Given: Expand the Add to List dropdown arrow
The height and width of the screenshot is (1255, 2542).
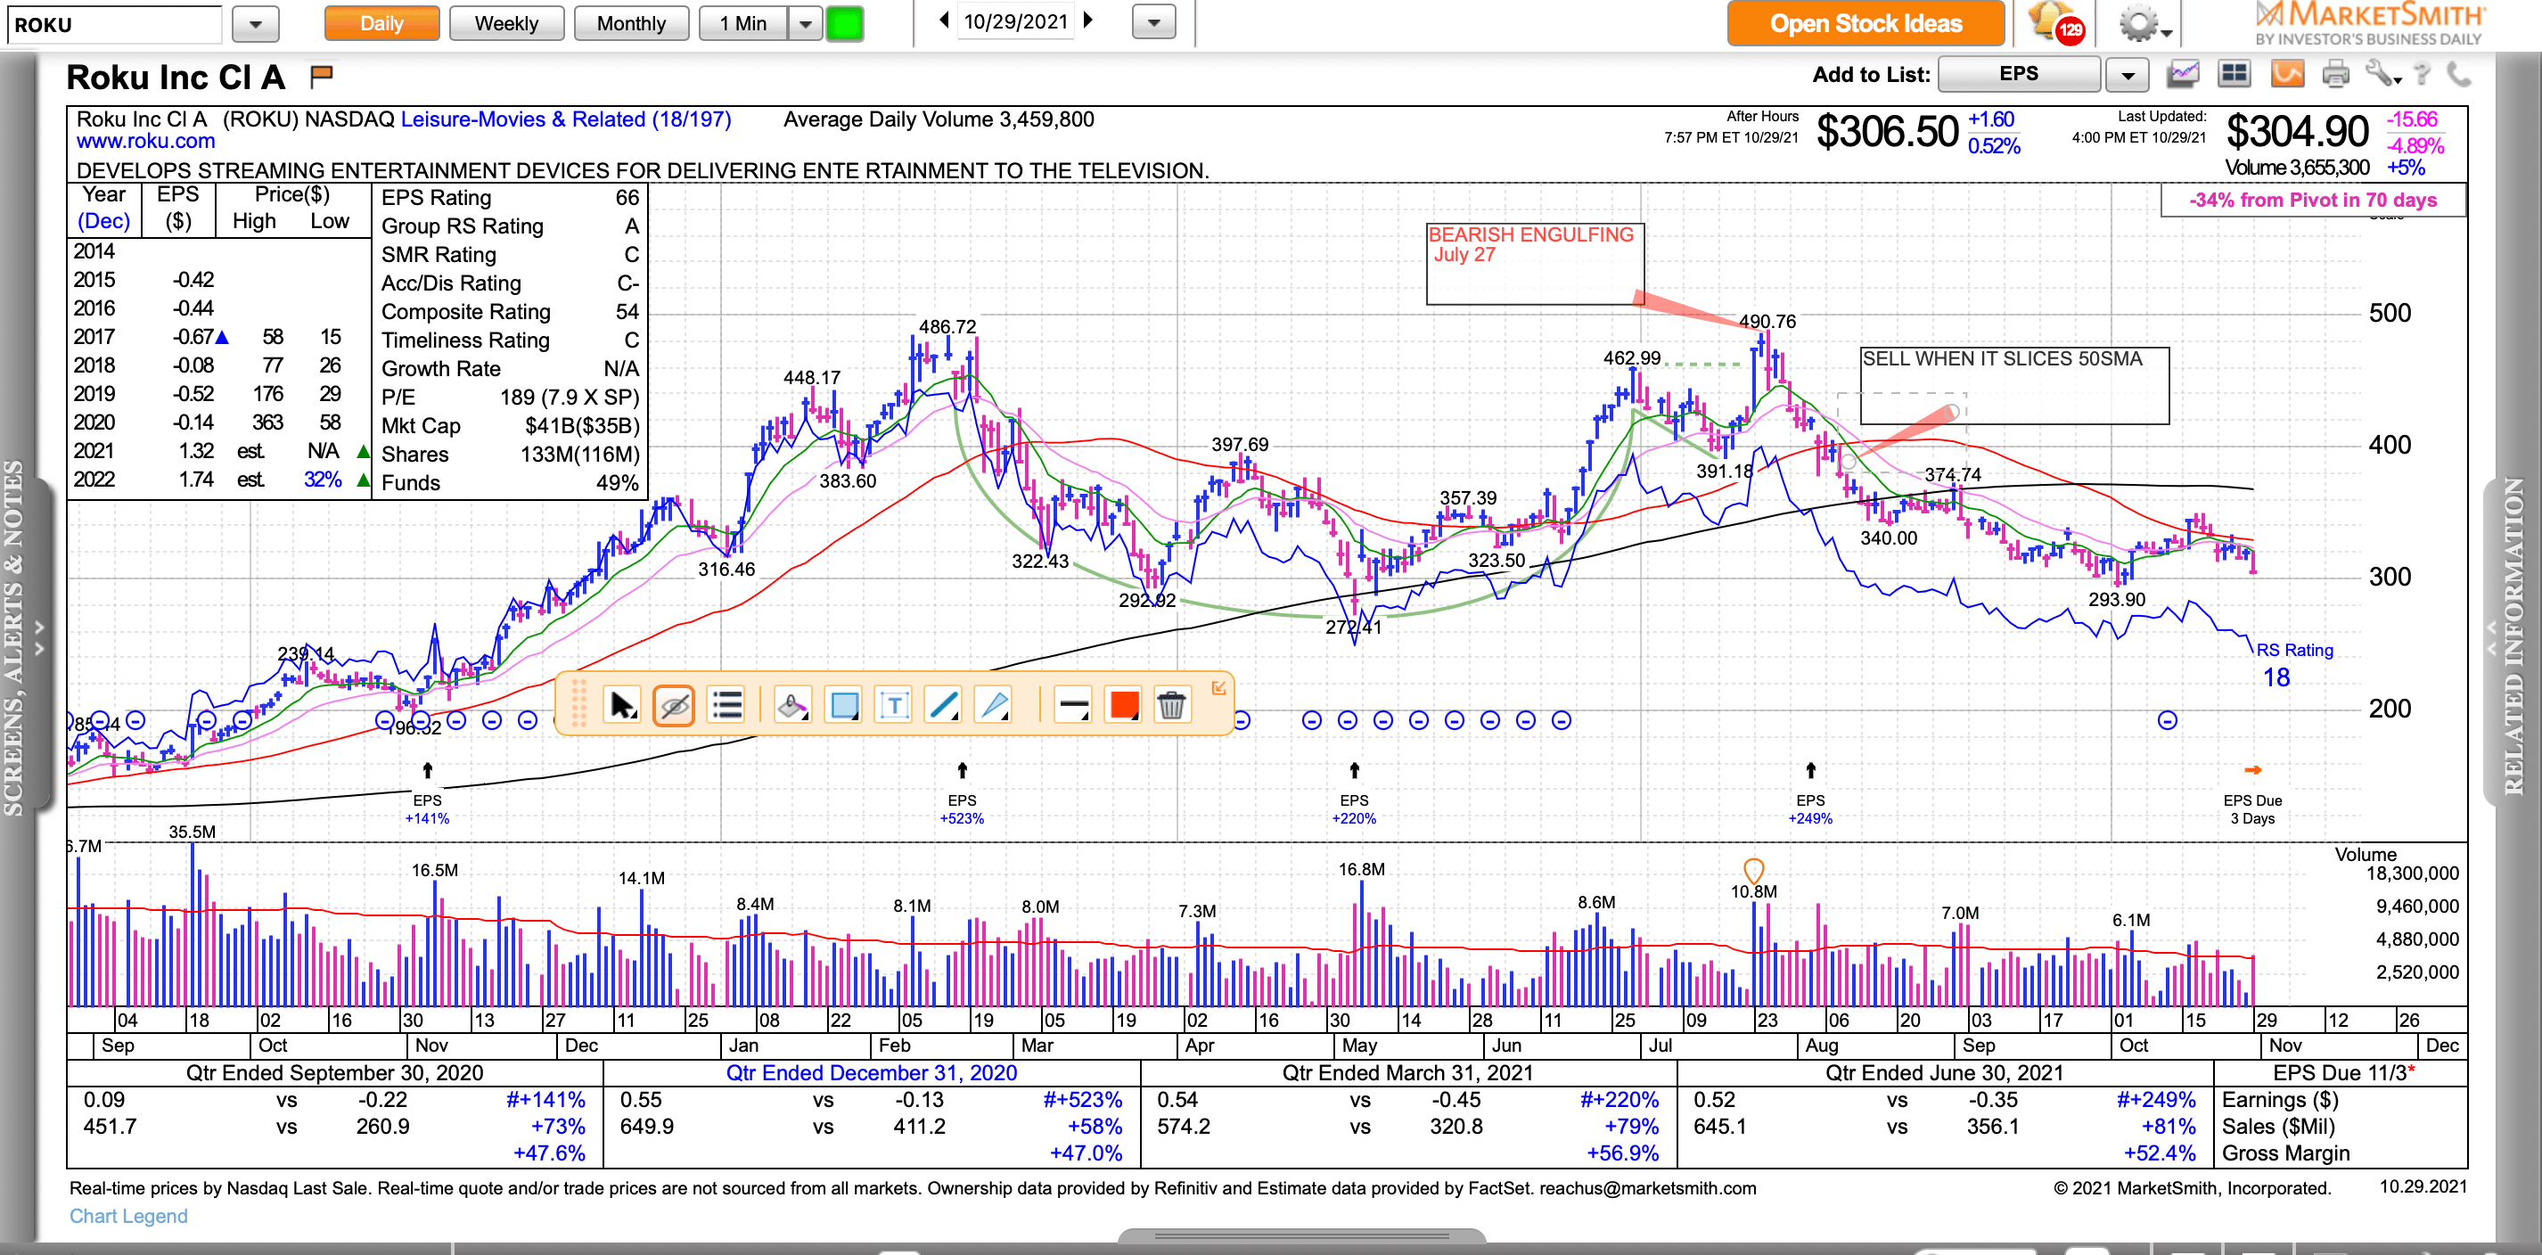Looking at the screenshot, I should coord(2128,75).
